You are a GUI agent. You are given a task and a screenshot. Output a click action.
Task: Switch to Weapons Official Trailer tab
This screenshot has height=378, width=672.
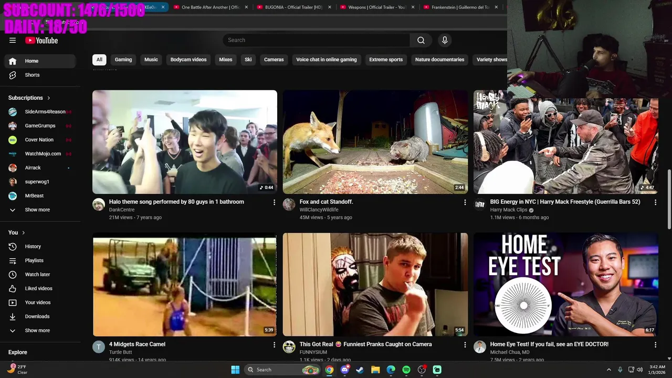pyautogui.click(x=377, y=7)
